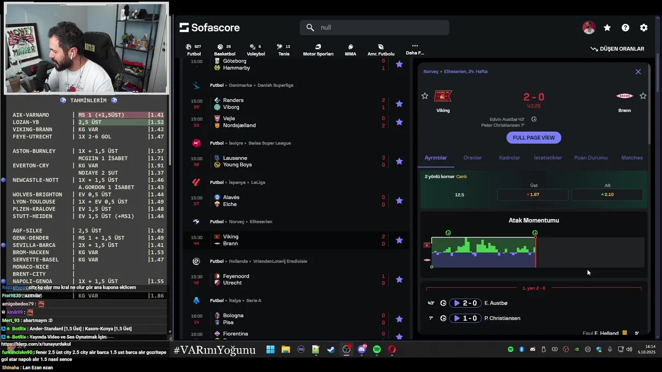The image size is (662, 372).
Task: Click the first goal marker above the momentum graph
Action: tap(448, 233)
